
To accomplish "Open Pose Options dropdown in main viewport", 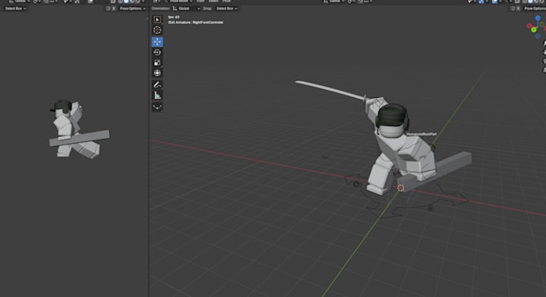I will tap(535, 8).
